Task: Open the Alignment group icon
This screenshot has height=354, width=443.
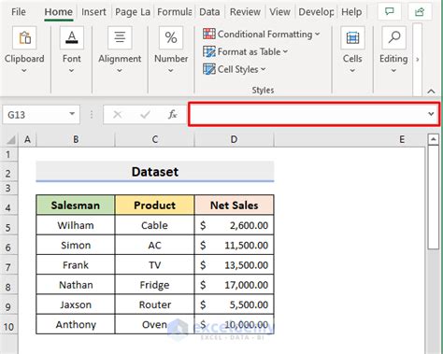Action: coord(120,38)
